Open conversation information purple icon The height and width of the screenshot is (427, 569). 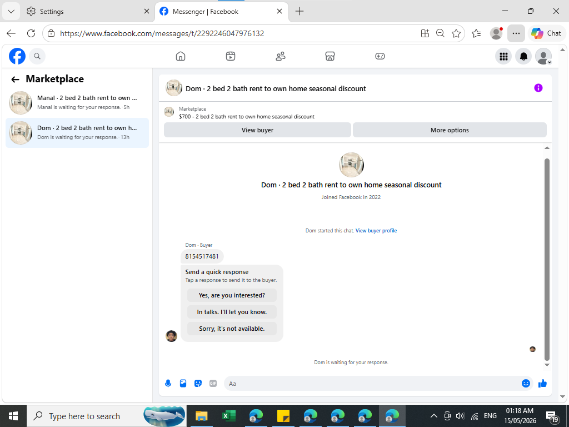tap(538, 88)
